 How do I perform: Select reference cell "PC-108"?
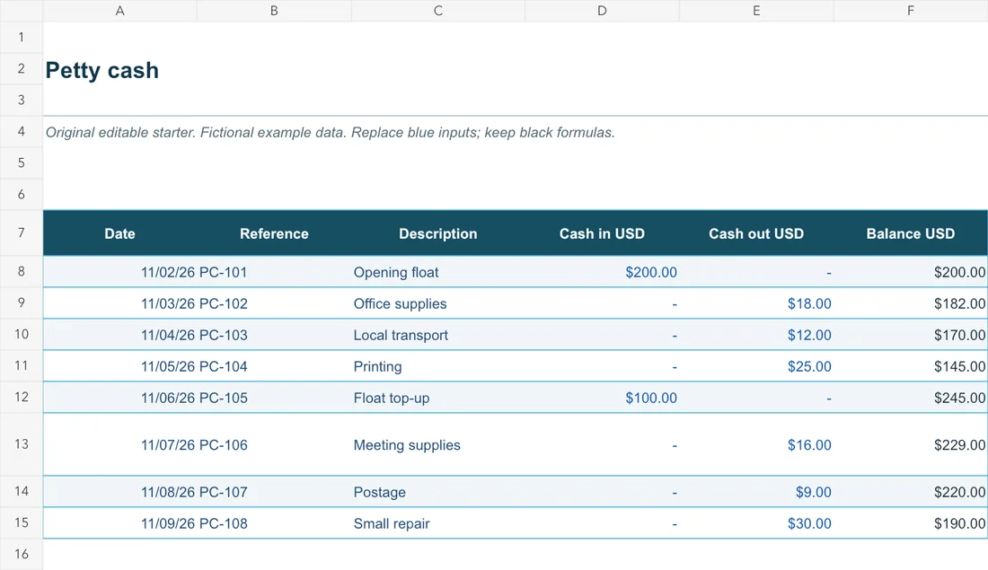[x=274, y=523]
